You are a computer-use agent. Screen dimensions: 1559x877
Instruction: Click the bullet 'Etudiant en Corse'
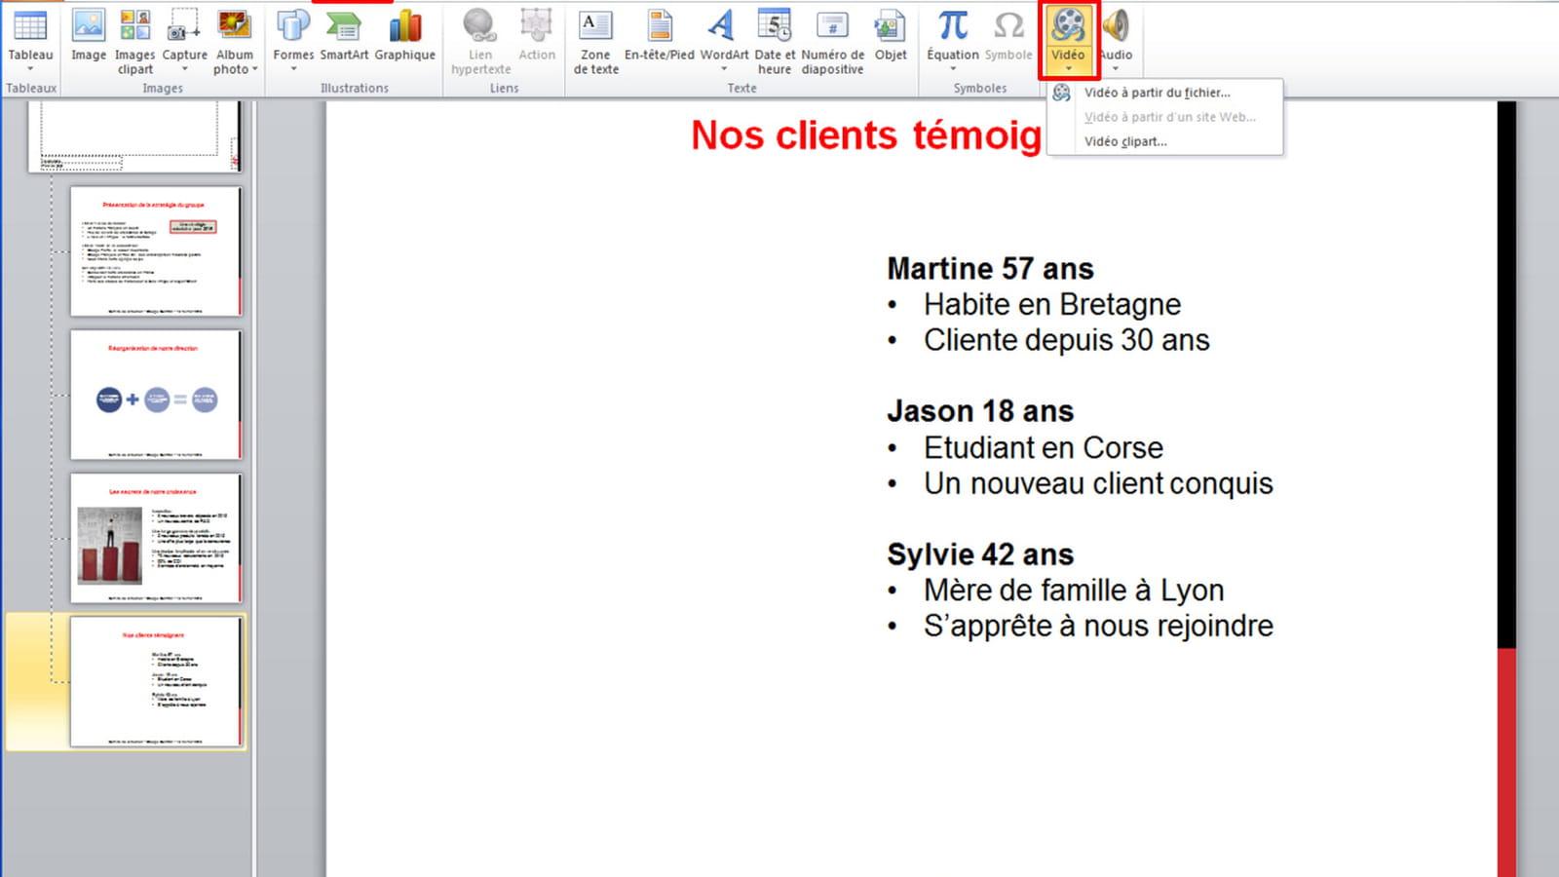coord(1044,447)
